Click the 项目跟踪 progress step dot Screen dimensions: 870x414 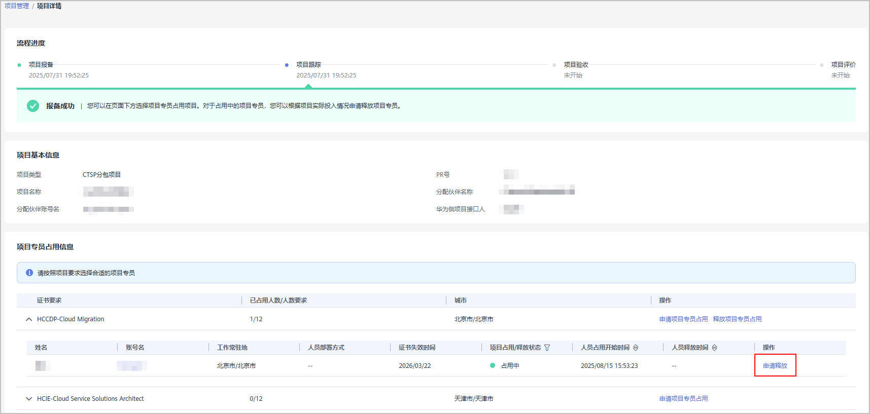point(287,65)
